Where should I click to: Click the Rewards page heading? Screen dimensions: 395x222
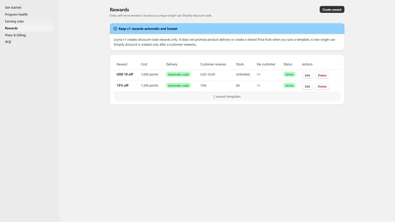[x=119, y=9]
